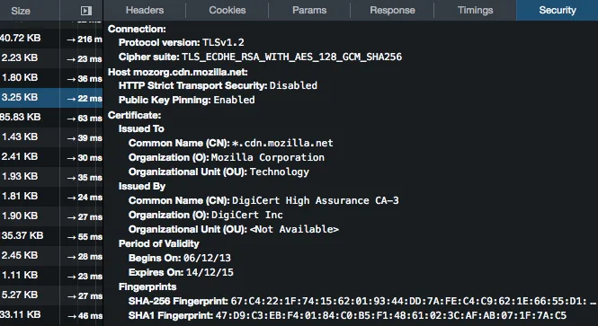Switch to the Cookies tab
The width and height of the screenshot is (598, 326).
pyautogui.click(x=228, y=10)
